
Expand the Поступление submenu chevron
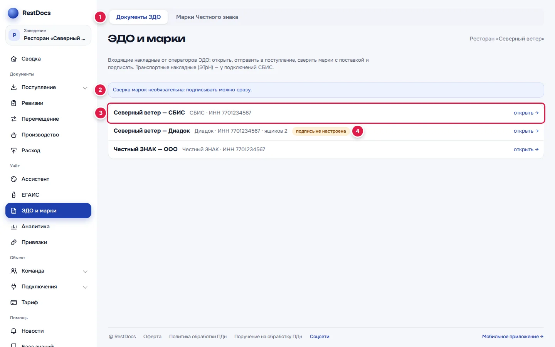85,88
